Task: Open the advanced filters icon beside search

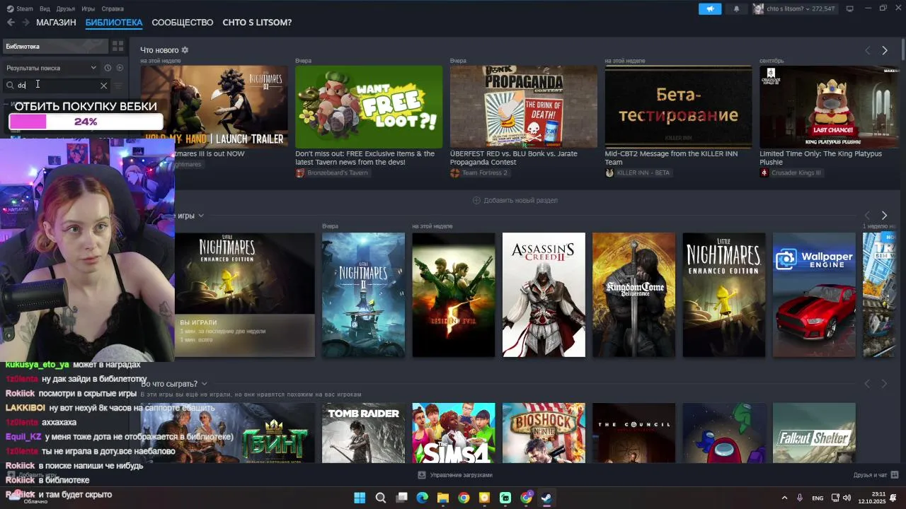Action: pos(118,86)
